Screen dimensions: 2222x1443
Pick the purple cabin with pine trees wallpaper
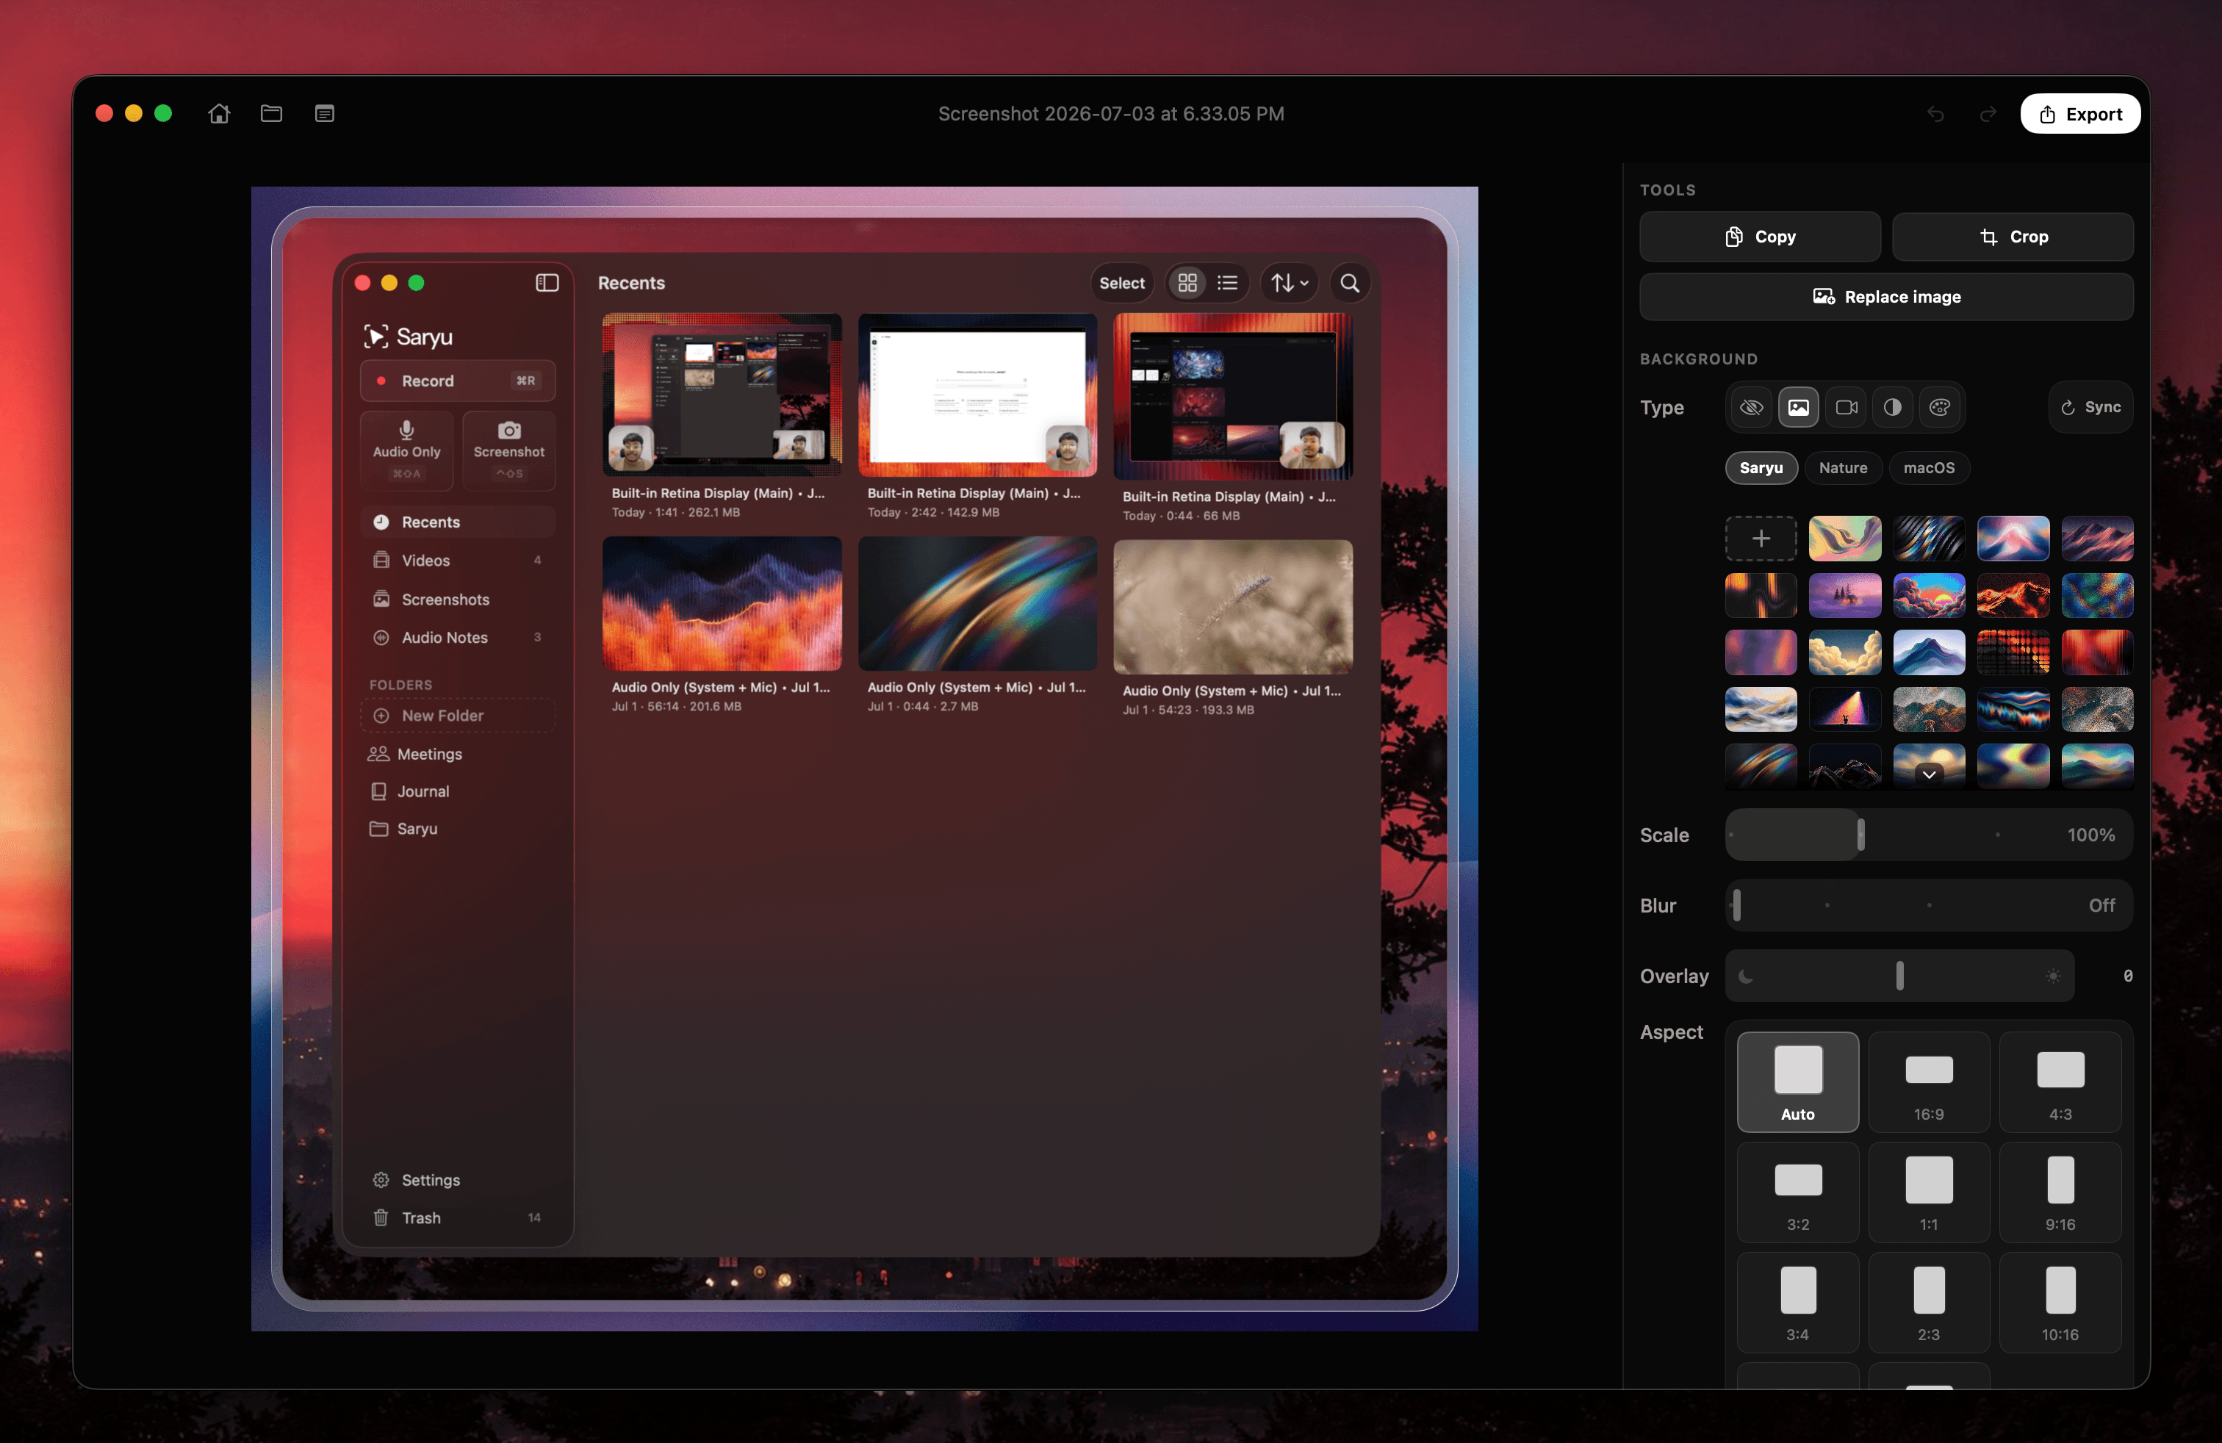(x=1845, y=595)
